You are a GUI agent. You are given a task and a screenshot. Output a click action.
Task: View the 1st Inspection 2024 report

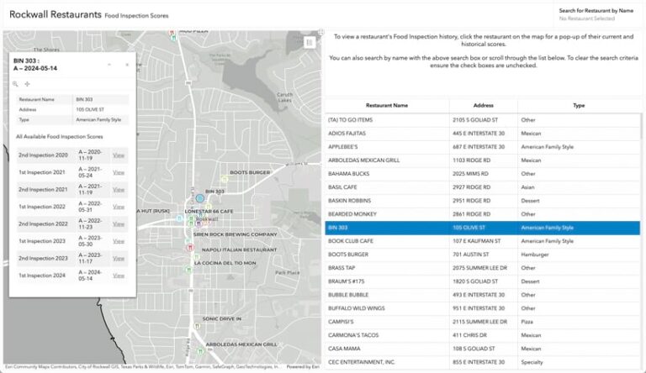point(119,276)
